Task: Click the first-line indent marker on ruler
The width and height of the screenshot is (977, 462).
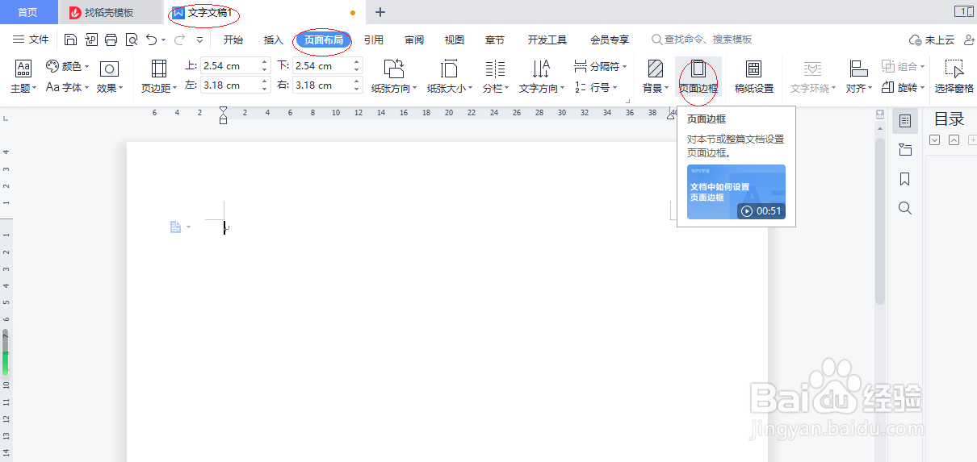Action: (224, 111)
